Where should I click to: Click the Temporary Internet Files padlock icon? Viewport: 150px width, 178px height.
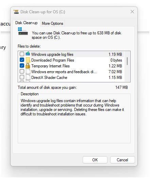(28, 66)
